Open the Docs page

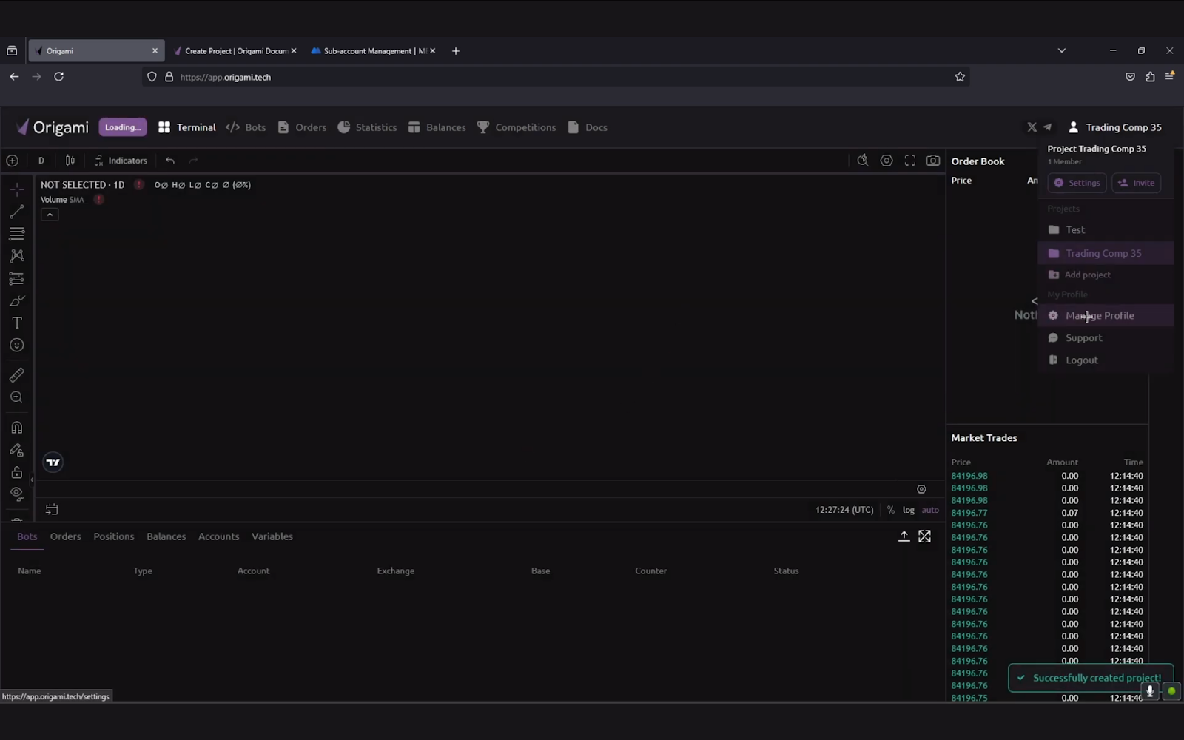click(x=588, y=127)
